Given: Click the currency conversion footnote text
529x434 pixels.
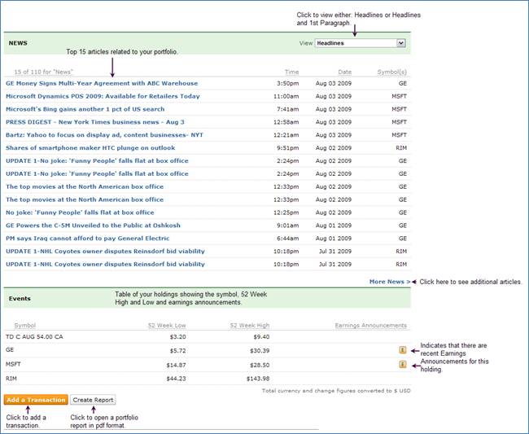Looking at the screenshot, I should (x=336, y=391).
